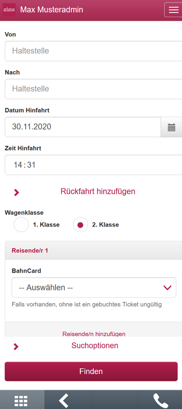This screenshot has height=409, width=182.
Task: Open the BahnCard Auswählen dropdown
Action: coord(94,288)
